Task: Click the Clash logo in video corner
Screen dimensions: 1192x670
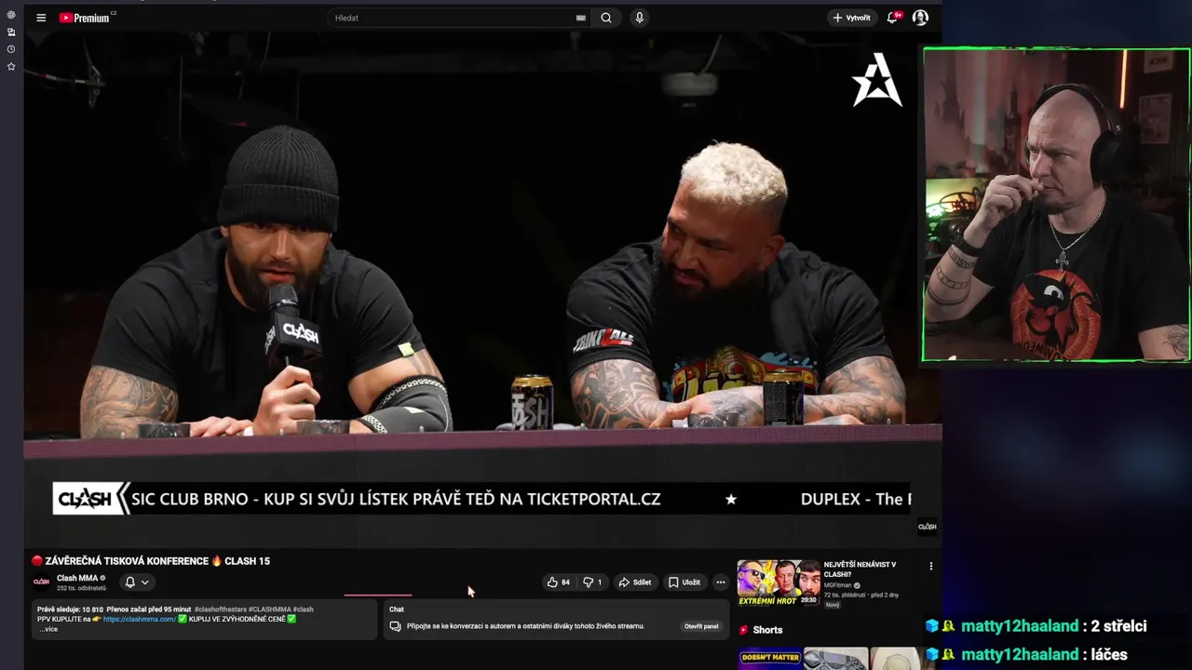Action: [928, 527]
